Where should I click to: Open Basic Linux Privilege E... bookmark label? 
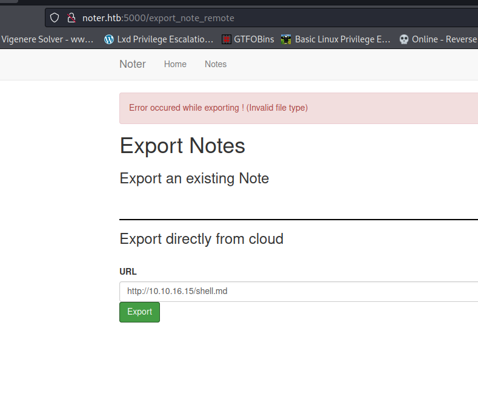342,39
